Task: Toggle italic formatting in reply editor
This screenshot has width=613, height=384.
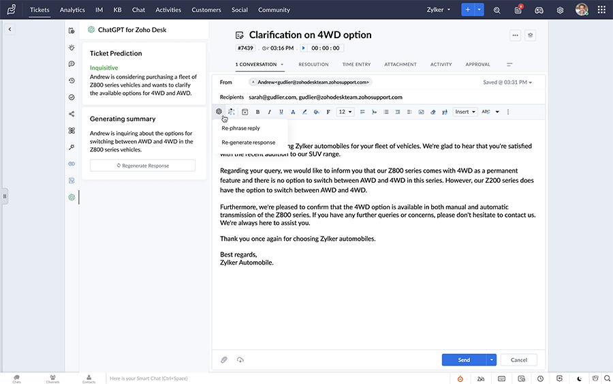Action: click(269, 112)
